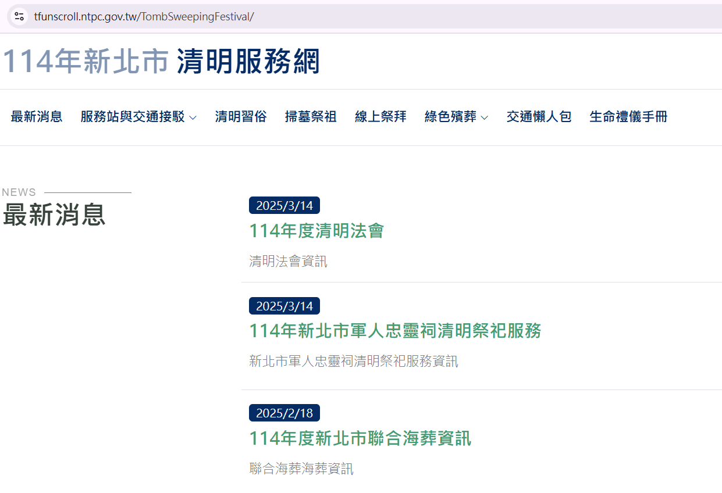Open 114年新北市軍人忠靈祠清明祭祀服務 news link

(x=395, y=331)
